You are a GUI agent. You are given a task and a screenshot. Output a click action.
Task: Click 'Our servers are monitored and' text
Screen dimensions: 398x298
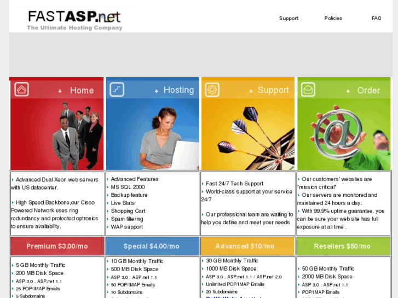tap(339, 195)
